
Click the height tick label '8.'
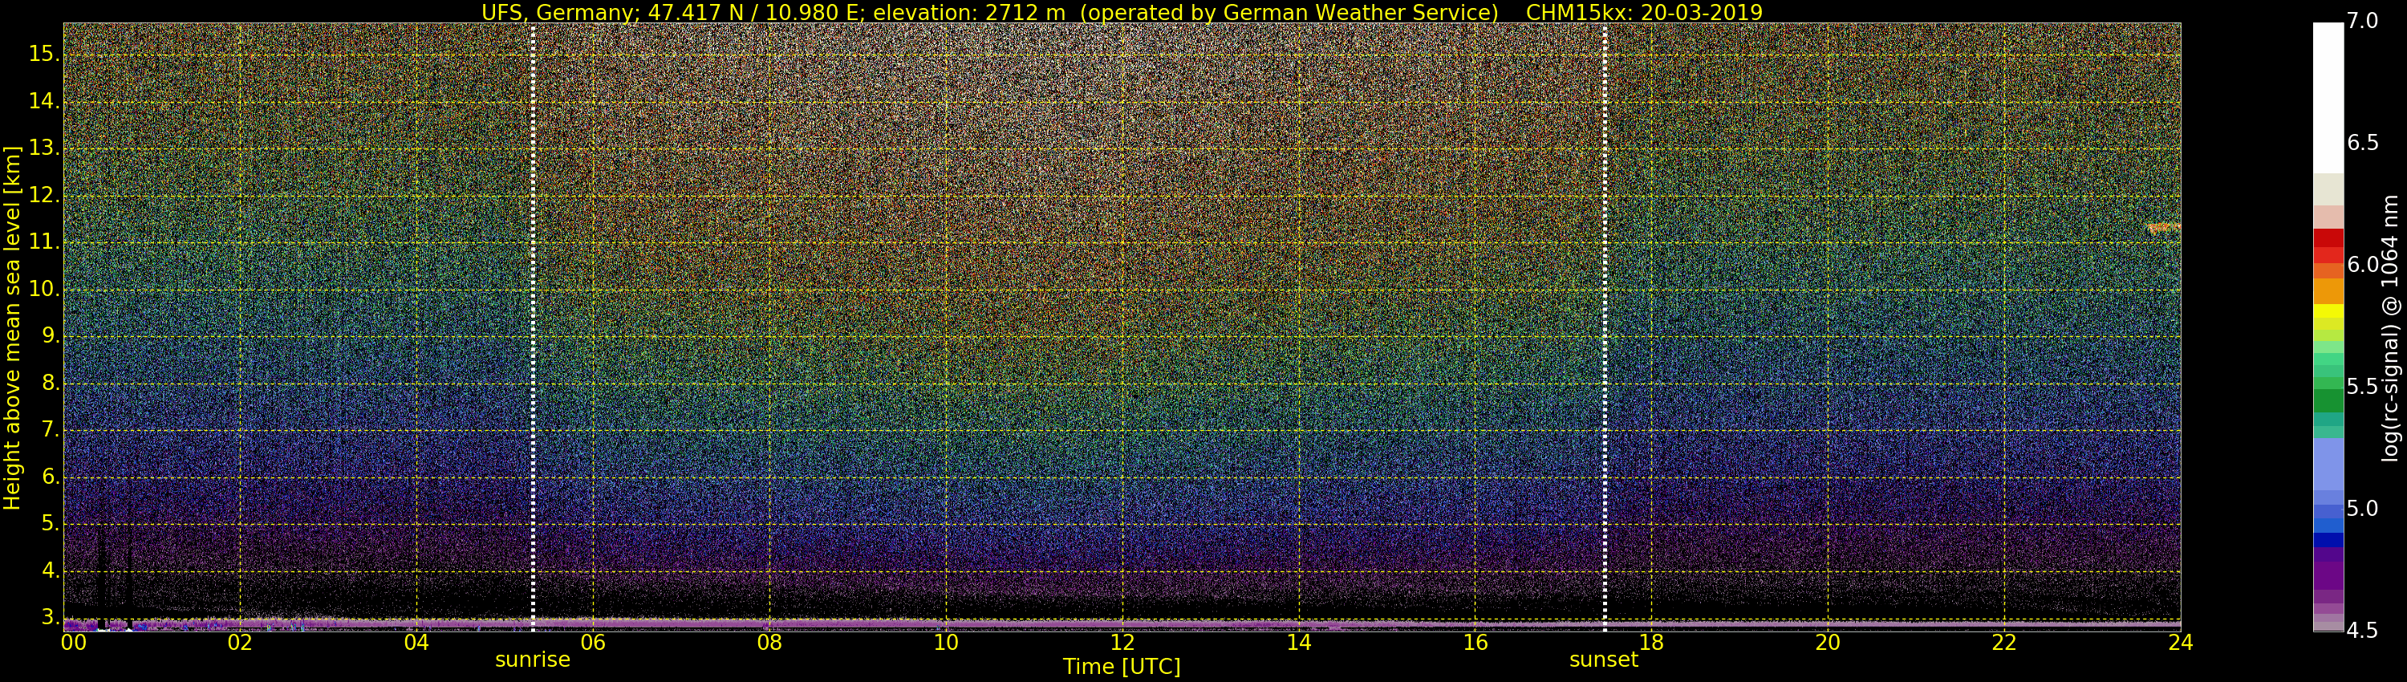tap(51, 383)
